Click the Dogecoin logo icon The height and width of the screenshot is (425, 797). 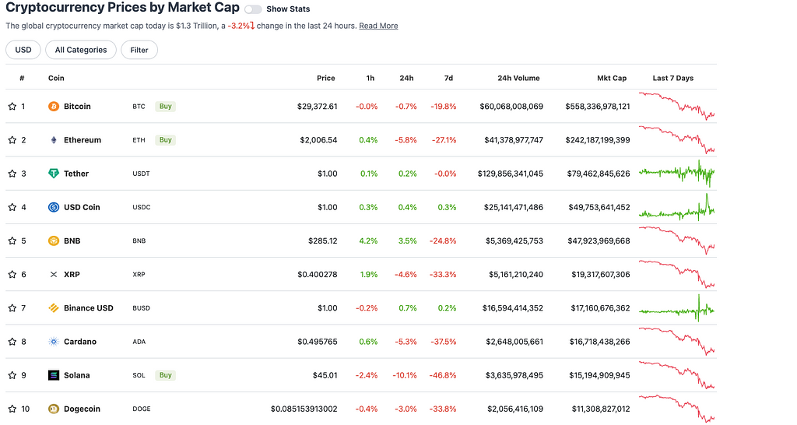point(54,409)
